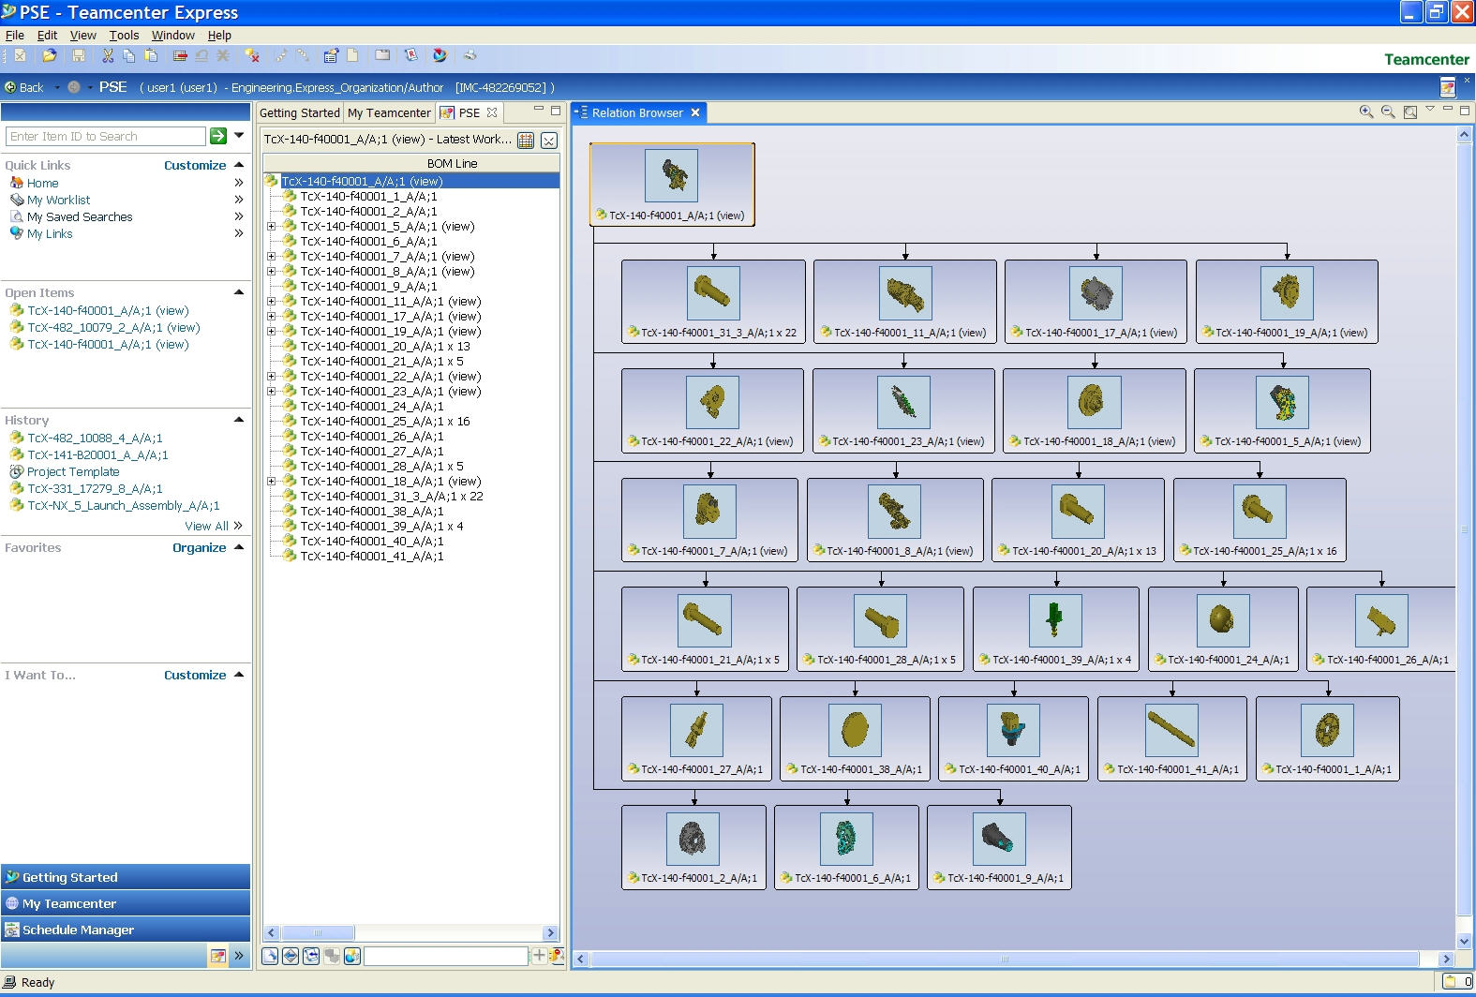Select TcX-140-f40001_20_A/A;1 x 13 BOM line
Image resolution: width=1476 pixels, height=997 pixels.
click(x=385, y=346)
